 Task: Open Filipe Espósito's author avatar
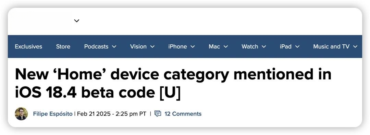21,114
